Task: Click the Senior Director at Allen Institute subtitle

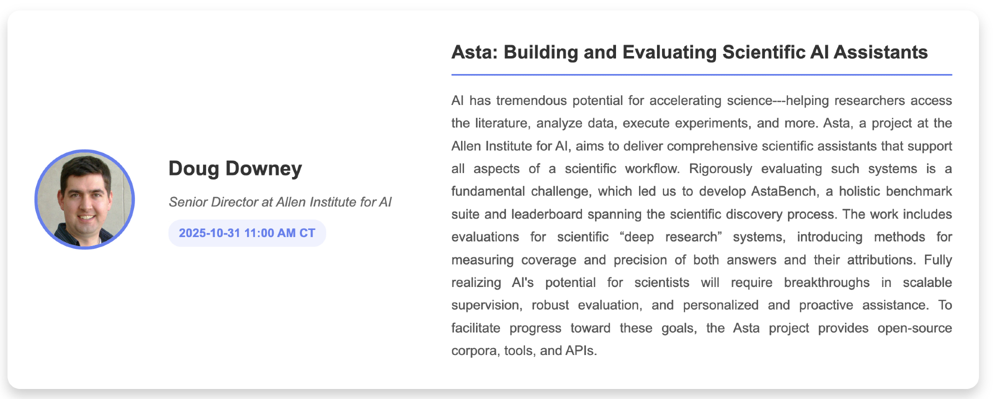Action: pyautogui.click(x=280, y=202)
